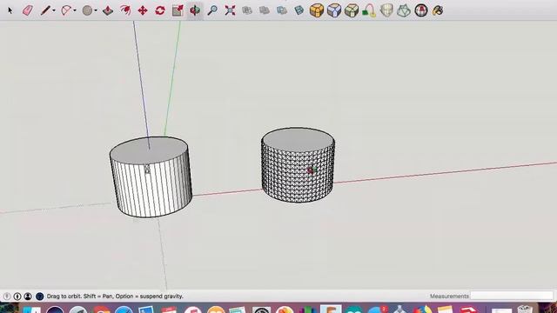
Task: Click the person icon in the status bar
Action: pos(28,296)
